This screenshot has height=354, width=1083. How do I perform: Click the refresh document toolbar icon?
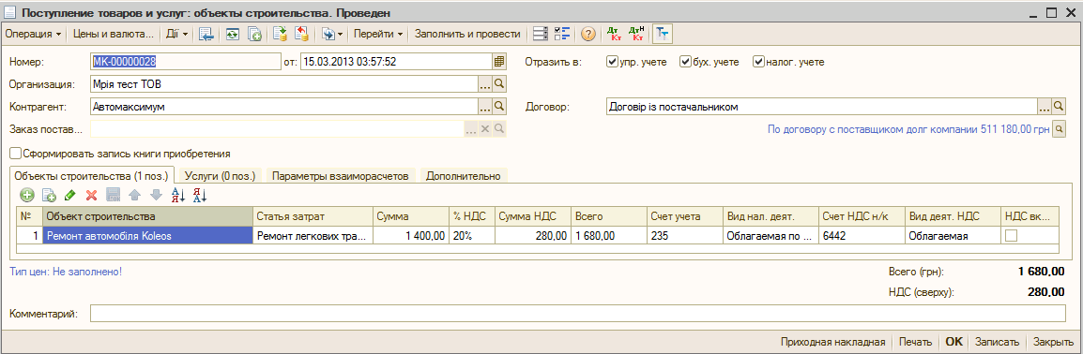pyautogui.click(x=233, y=33)
